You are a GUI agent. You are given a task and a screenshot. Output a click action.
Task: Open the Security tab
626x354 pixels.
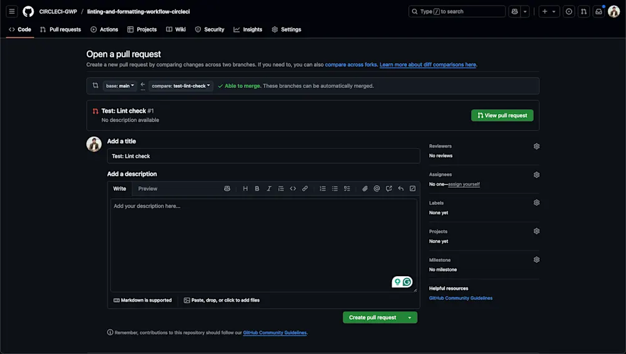click(x=210, y=29)
